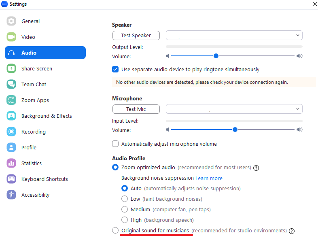Click the Video camera icon
The image size is (318, 238).
(x=11, y=37)
